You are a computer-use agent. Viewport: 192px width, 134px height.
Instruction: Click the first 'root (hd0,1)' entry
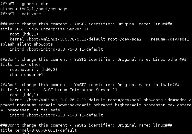tap(24, 34)
